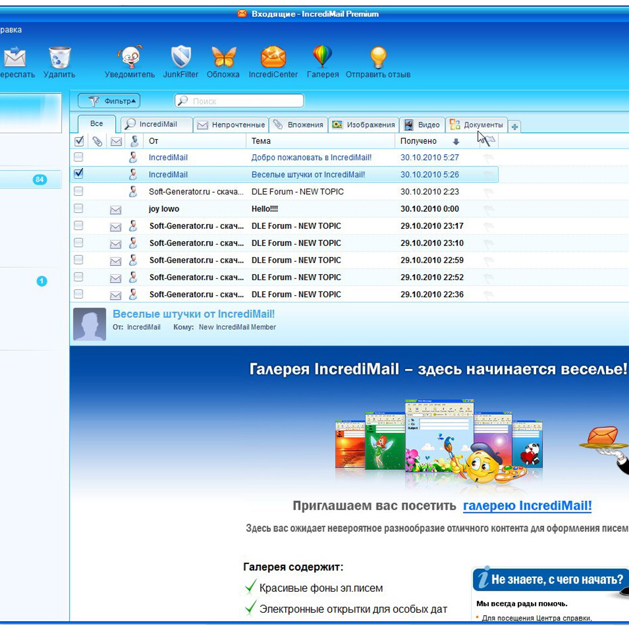
Task: Open IncrediCenter orange envelope icon
Action: 273,57
